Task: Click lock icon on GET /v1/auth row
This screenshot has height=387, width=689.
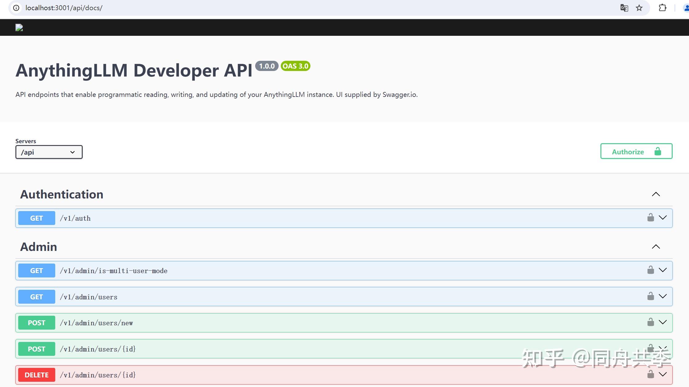Action: pos(650,218)
